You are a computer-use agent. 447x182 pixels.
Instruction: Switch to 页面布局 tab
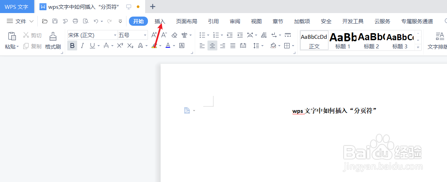coord(187,21)
